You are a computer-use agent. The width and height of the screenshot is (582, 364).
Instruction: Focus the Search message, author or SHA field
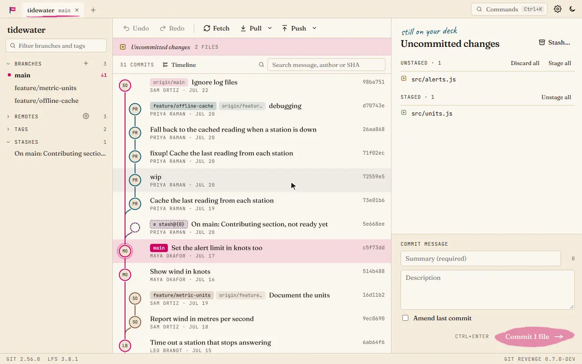pyautogui.click(x=326, y=65)
